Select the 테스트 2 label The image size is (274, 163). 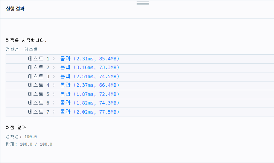pos(38,67)
